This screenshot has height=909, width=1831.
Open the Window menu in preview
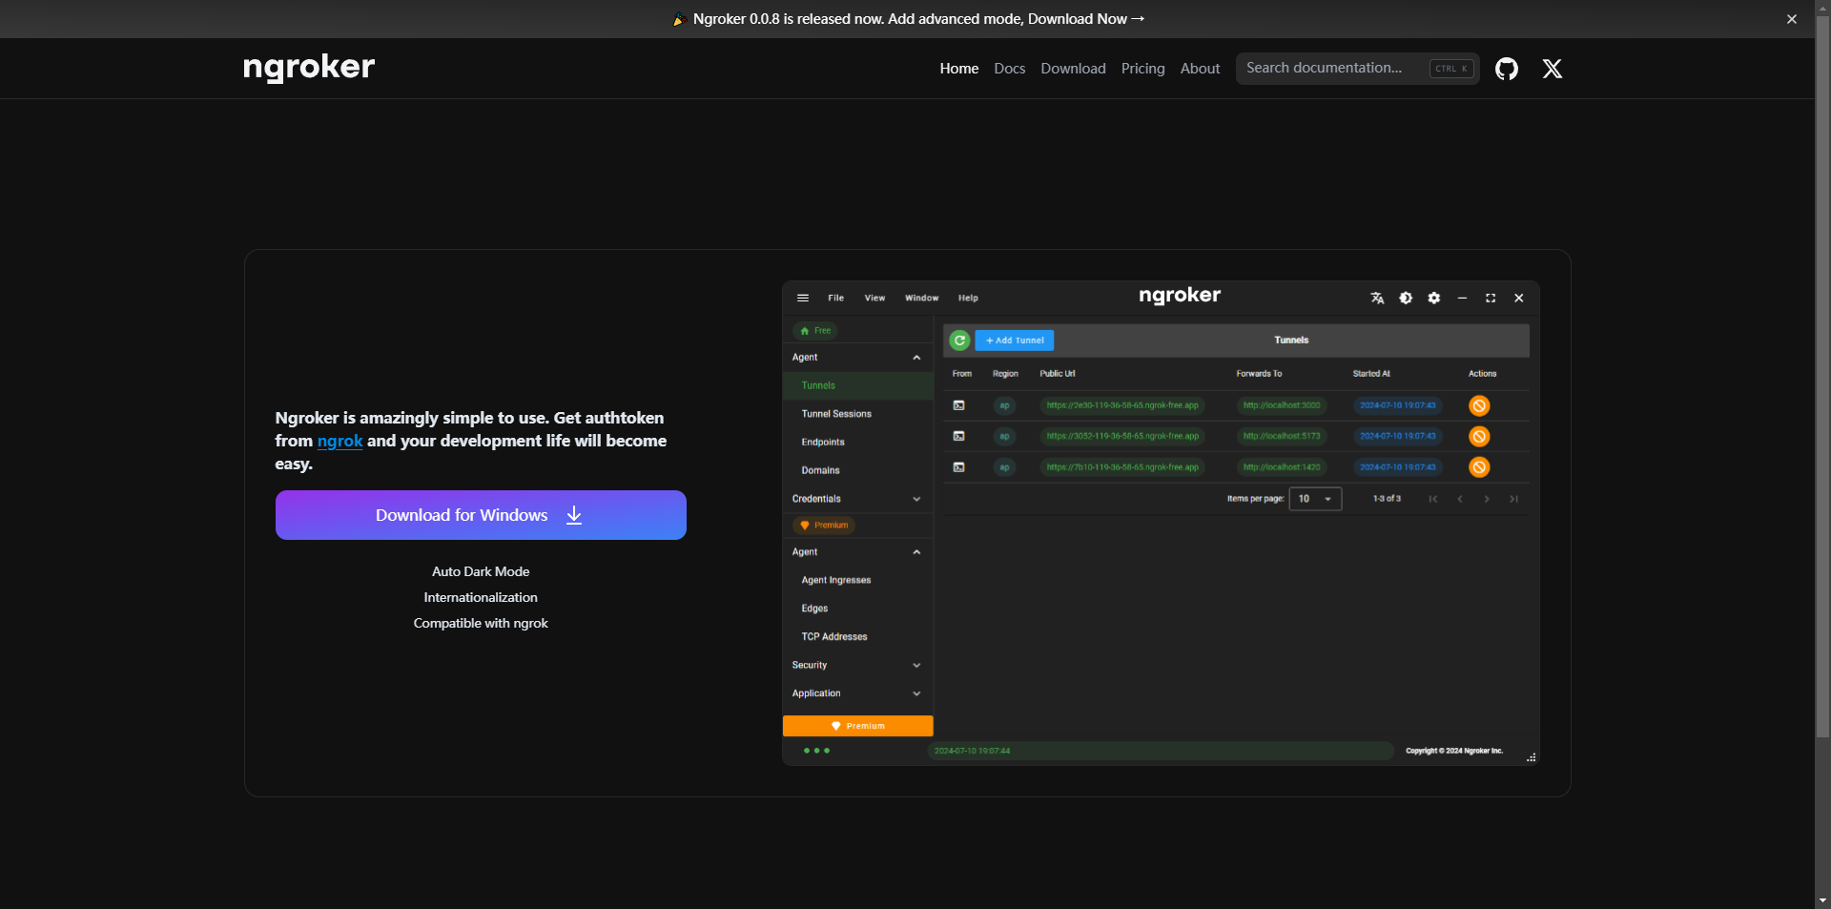point(921,298)
